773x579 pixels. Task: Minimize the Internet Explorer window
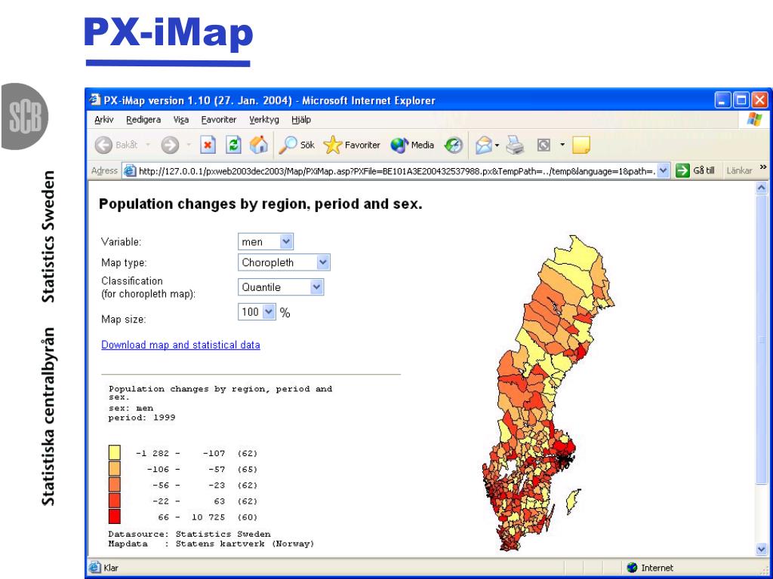click(x=723, y=100)
